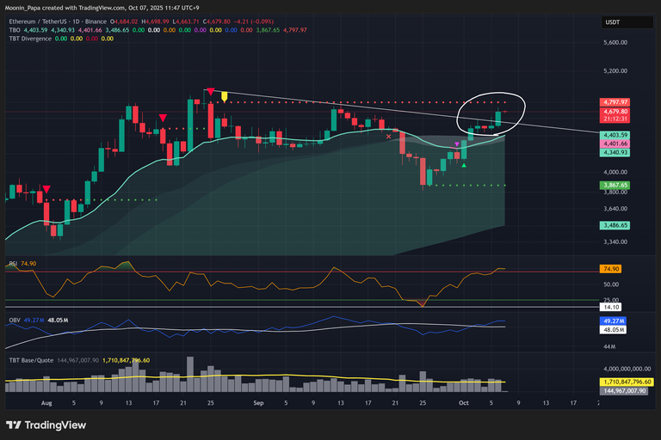Select the red X marker near September 21

coord(389,136)
